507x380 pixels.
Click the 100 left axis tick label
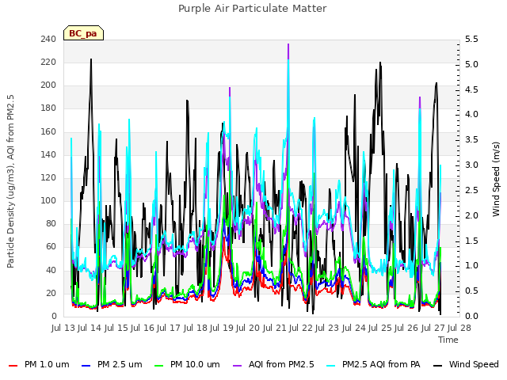(48, 200)
